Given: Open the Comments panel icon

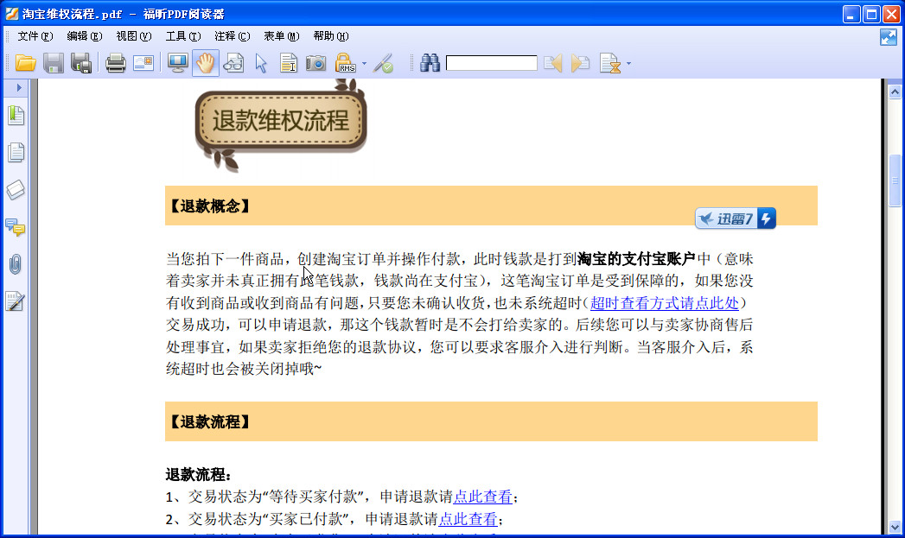Looking at the screenshot, I should (16, 227).
